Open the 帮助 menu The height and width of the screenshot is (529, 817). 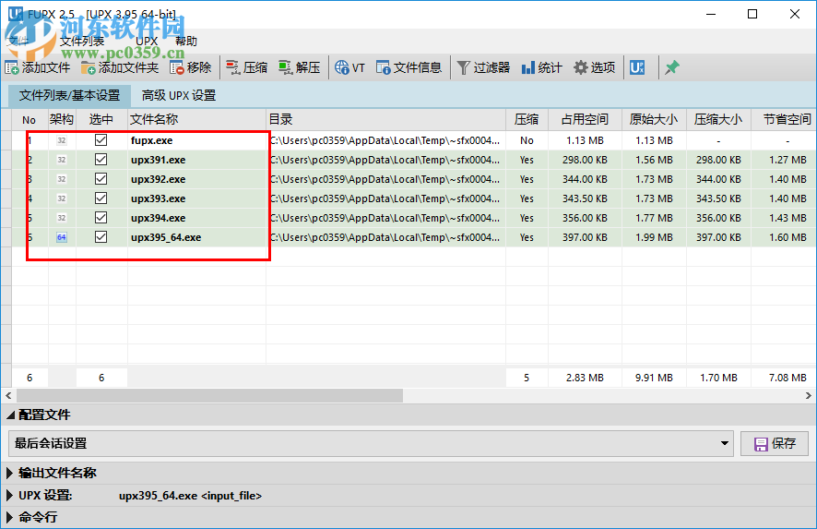pos(186,42)
